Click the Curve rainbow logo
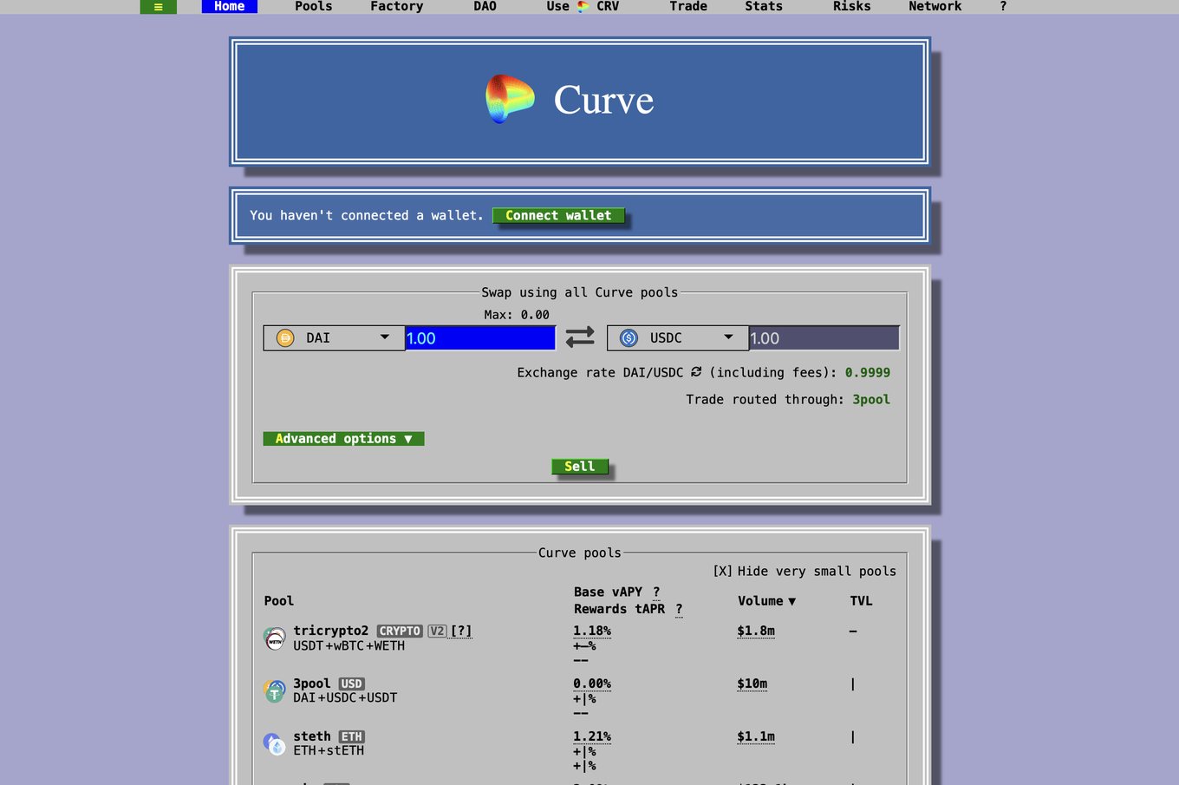This screenshot has height=785, width=1179. 510,99
